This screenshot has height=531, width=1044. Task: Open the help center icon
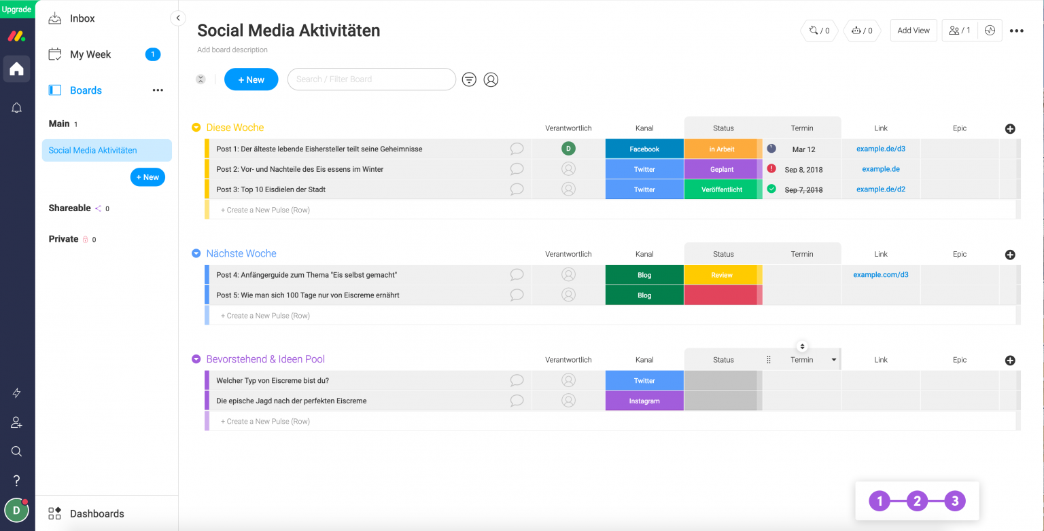click(x=16, y=480)
